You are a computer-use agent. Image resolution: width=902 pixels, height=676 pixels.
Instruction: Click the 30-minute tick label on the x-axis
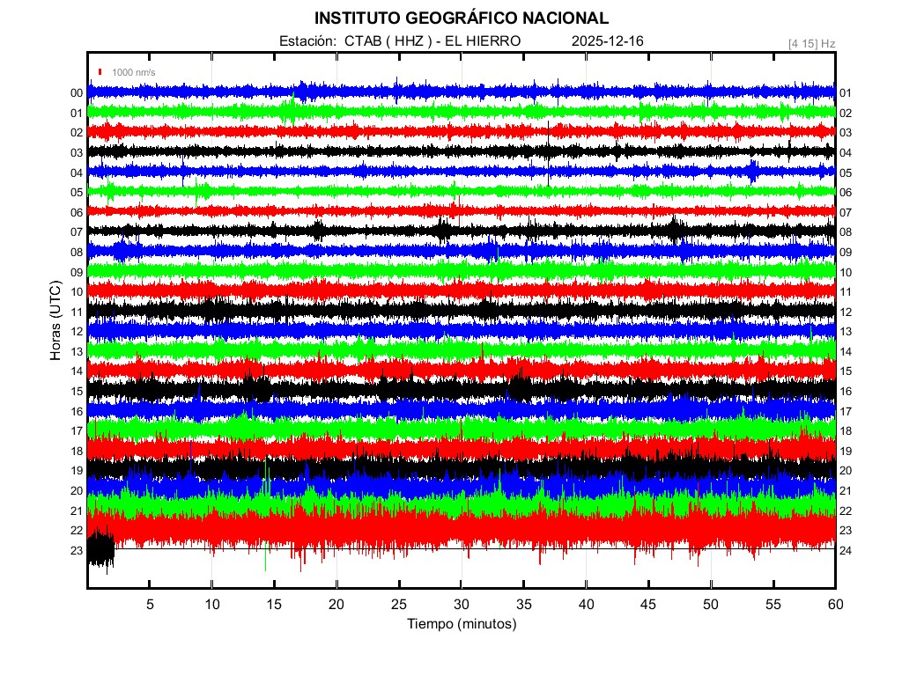pyautogui.click(x=462, y=605)
